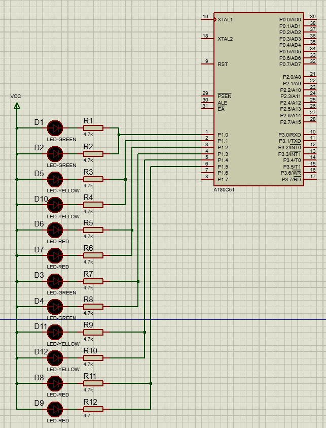Select the D5 yellow LED symbol
326x428 pixels.
pos(55,179)
